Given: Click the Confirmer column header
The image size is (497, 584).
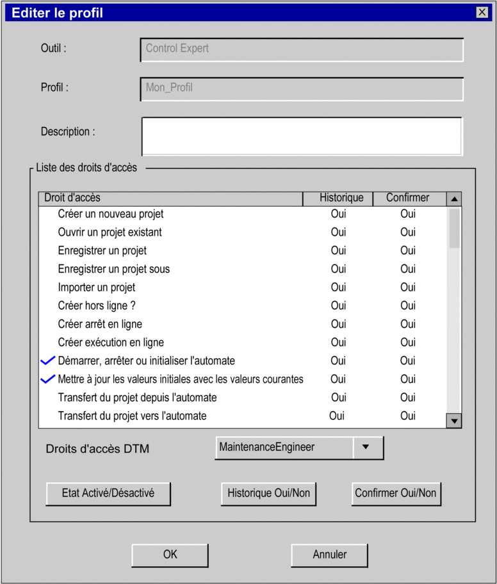Looking at the screenshot, I should tap(410, 199).
